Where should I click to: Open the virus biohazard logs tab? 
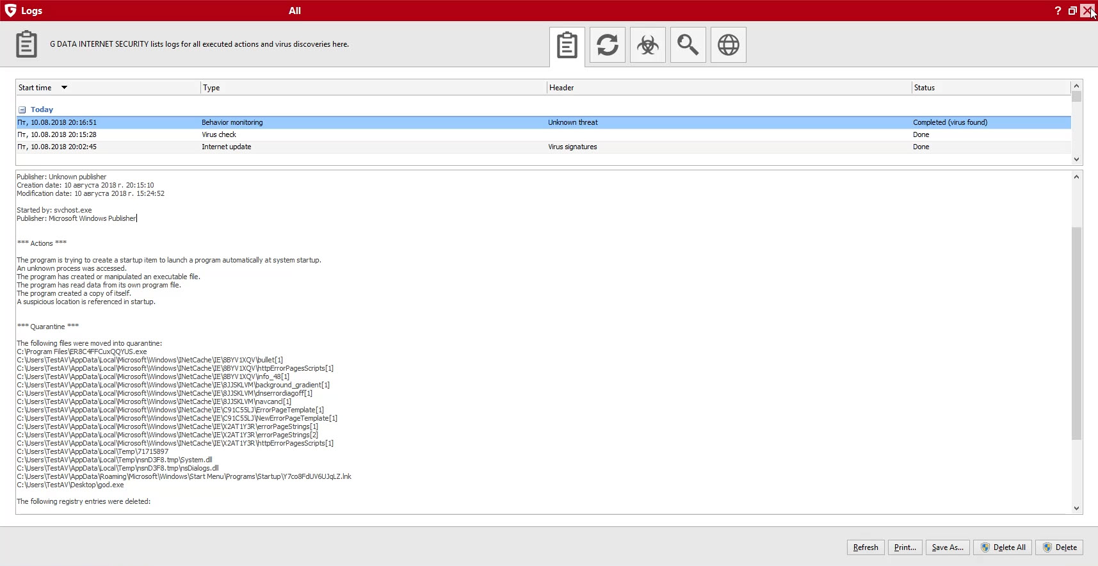click(648, 45)
